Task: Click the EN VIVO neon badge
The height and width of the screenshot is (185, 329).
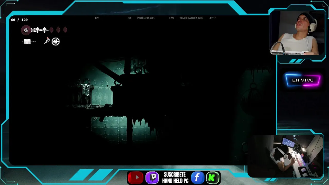Action: (303, 80)
